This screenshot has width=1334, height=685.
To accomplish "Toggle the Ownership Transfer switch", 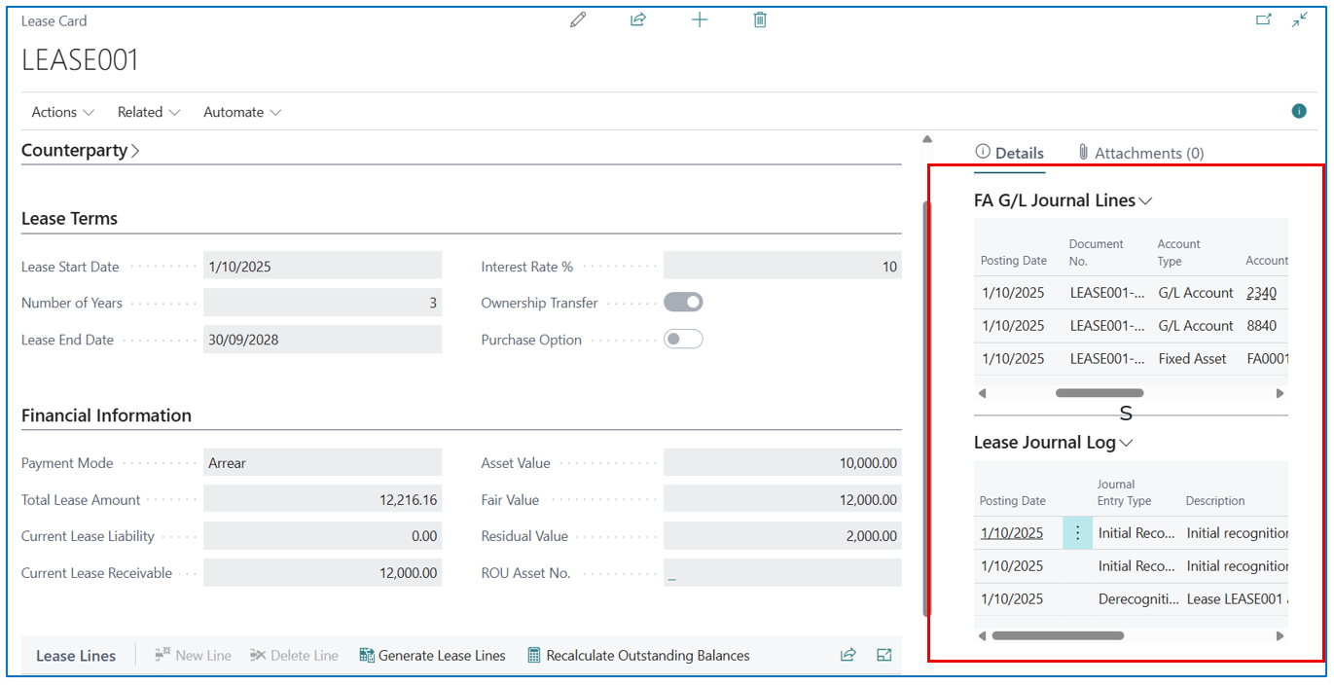I will coord(683,303).
